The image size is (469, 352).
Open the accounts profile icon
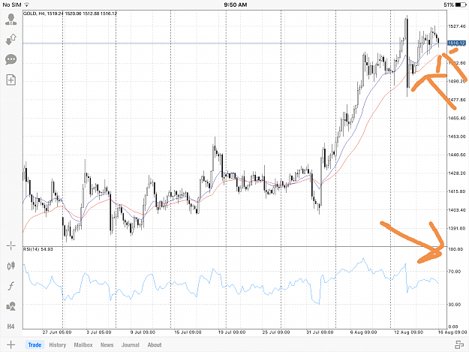coord(11,20)
